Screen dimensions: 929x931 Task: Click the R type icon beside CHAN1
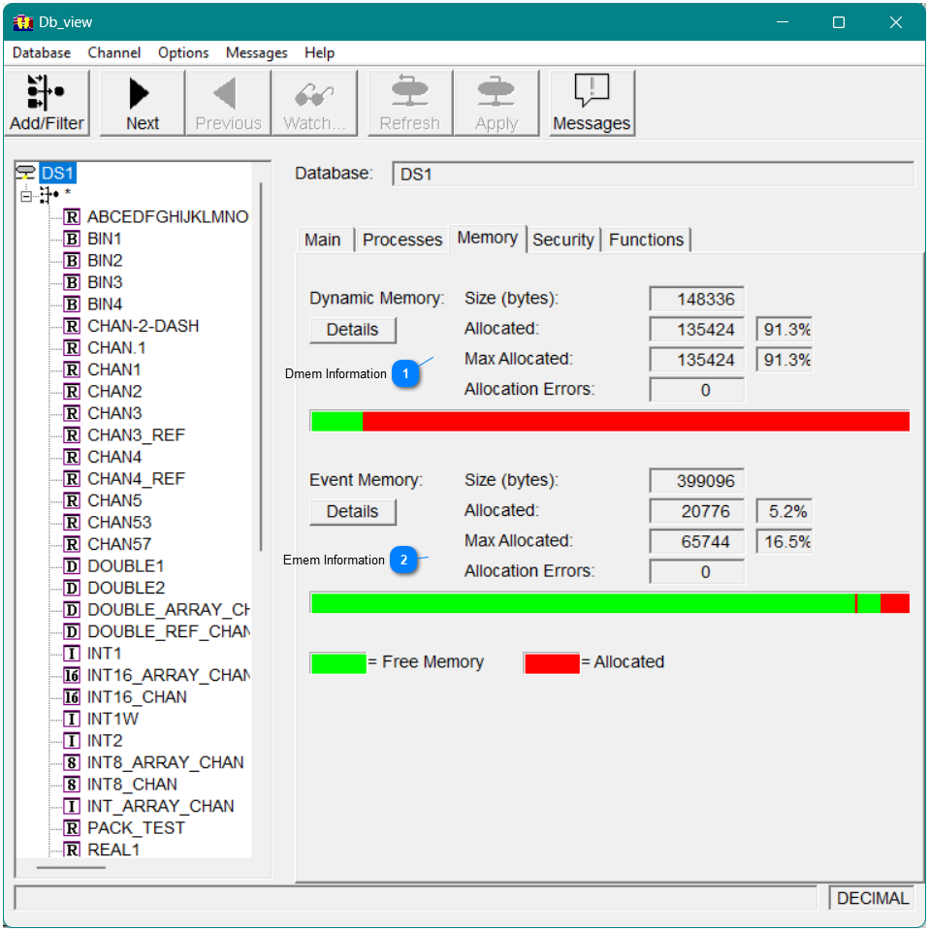72,369
